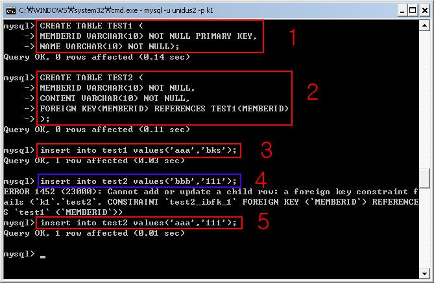Click the blue-boxed insert 'bbb' statement

[138, 181]
